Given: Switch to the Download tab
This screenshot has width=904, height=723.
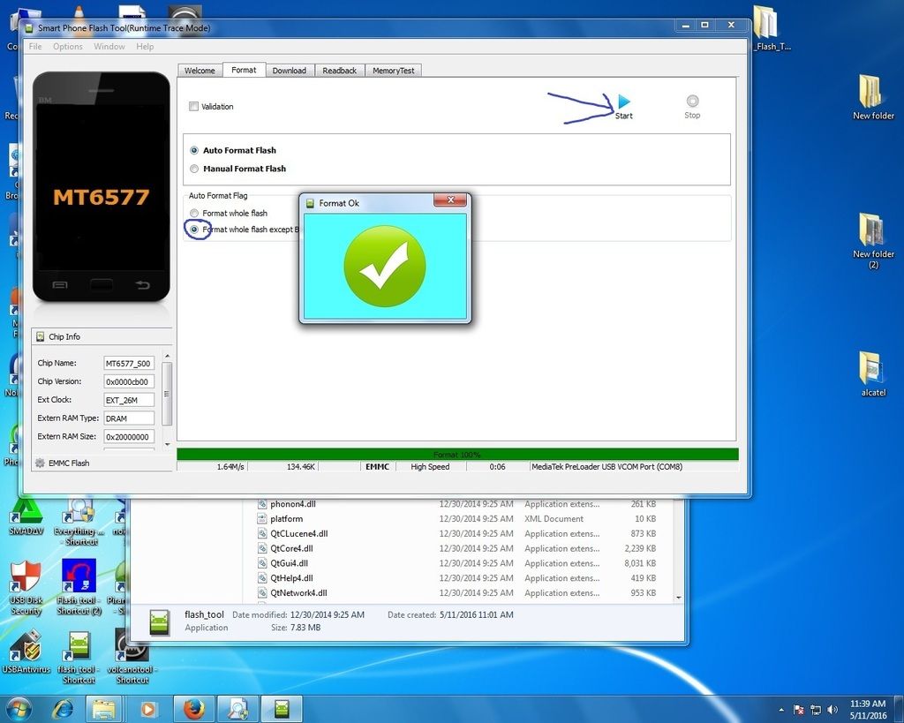Looking at the screenshot, I should click(x=289, y=71).
